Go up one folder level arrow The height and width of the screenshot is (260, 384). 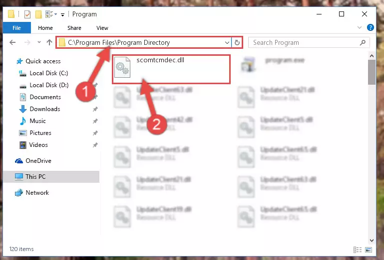tap(49, 42)
